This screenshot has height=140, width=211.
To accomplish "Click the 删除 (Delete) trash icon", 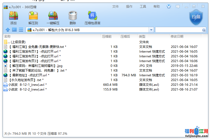I will 73,18.
